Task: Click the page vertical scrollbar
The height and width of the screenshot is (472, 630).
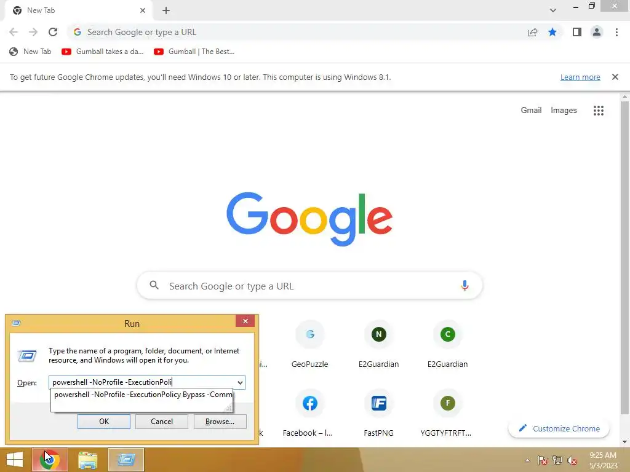Action: 625,257
